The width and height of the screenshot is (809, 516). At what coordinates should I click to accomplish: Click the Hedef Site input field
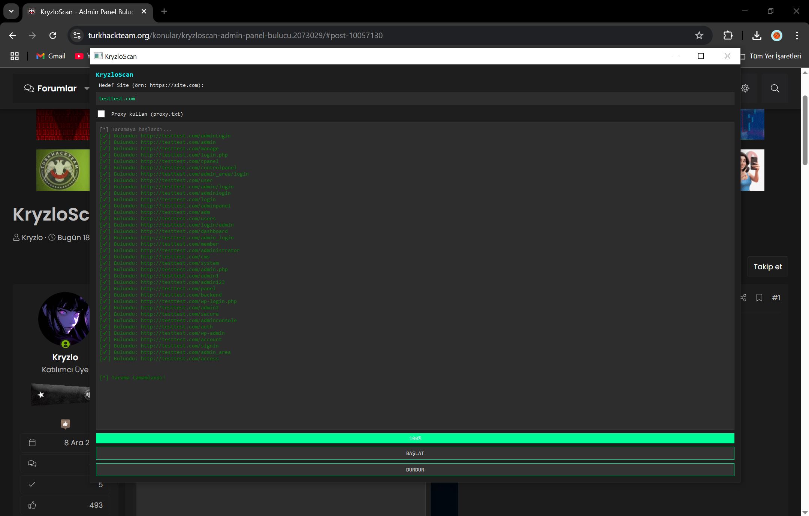[x=415, y=98]
